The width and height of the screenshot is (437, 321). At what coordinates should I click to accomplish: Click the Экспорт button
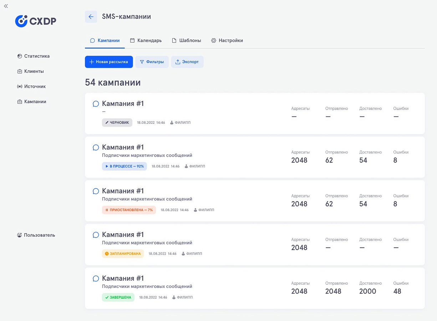tap(187, 62)
